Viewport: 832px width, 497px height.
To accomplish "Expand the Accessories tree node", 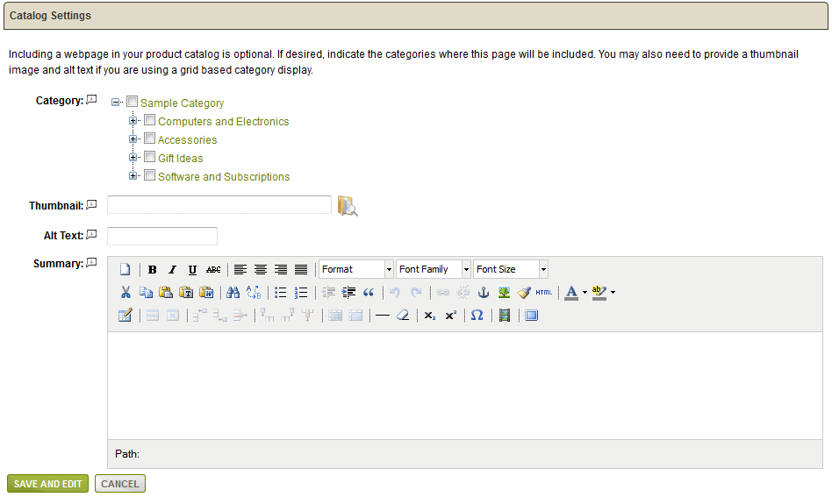I will point(133,139).
